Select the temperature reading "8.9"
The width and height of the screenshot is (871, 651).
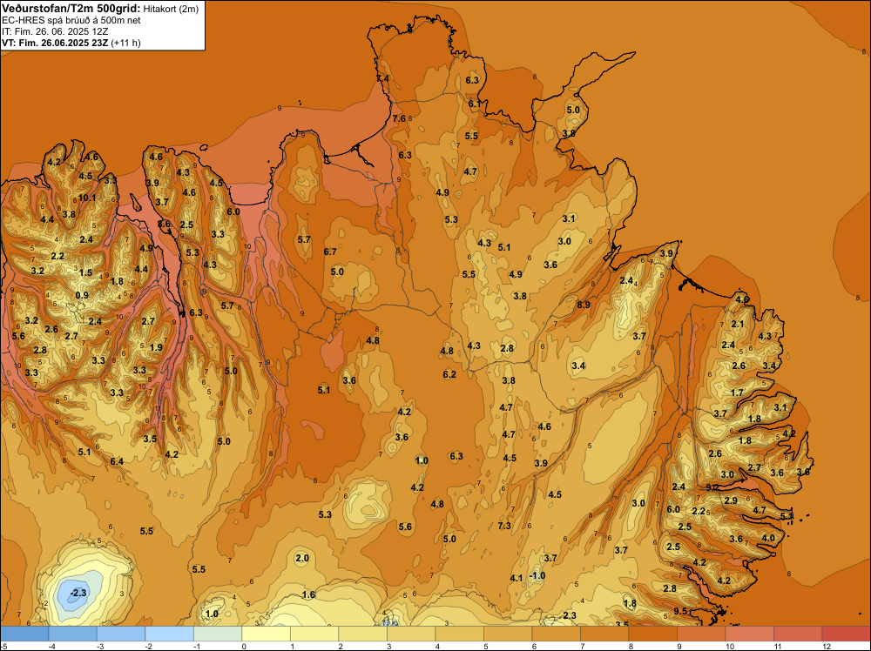click(584, 305)
